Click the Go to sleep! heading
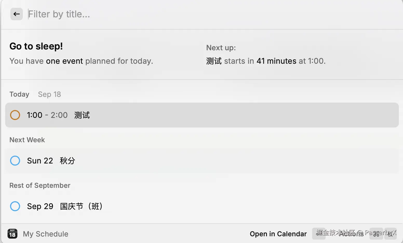 point(36,46)
